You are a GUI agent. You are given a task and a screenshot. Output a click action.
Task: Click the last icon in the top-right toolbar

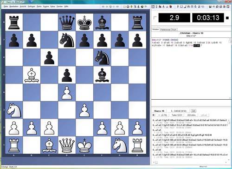pos(228,6)
